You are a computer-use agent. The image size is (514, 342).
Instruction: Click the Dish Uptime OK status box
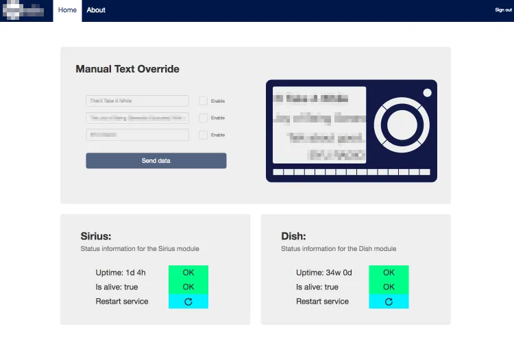coord(389,273)
